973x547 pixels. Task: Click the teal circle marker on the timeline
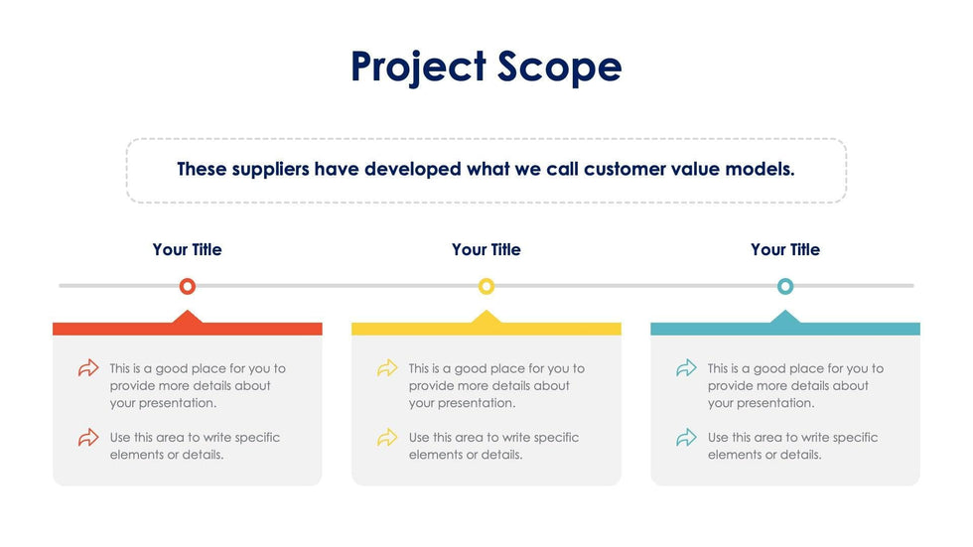tap(785, 286)
